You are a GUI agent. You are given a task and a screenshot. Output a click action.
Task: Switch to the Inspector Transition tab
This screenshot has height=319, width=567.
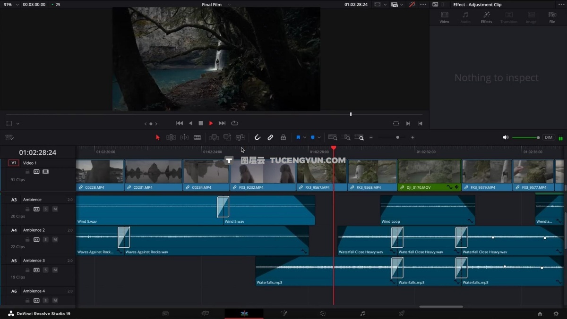[x=509, y=17]
